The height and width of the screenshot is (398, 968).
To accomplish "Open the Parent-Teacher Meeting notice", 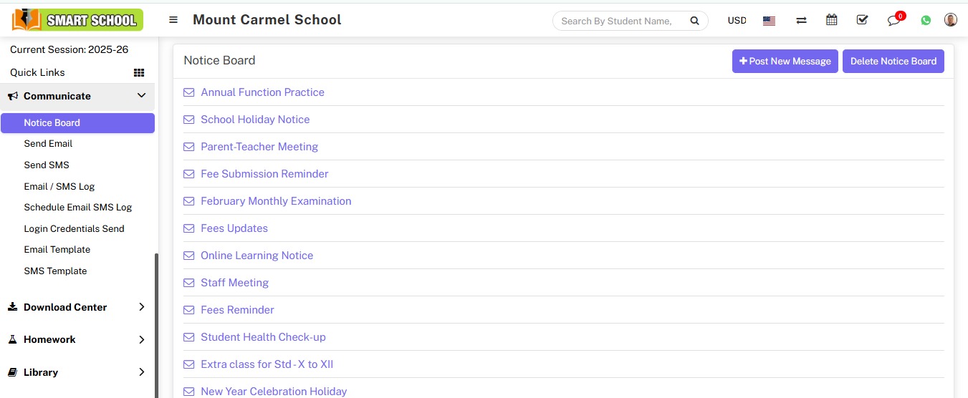I will click(x=259, y=147).
